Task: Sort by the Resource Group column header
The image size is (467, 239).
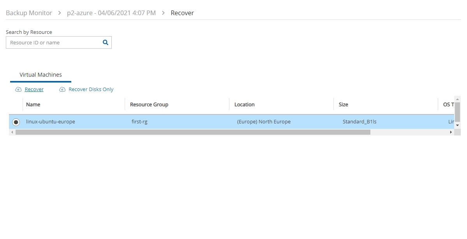Action: pos(149,105)
